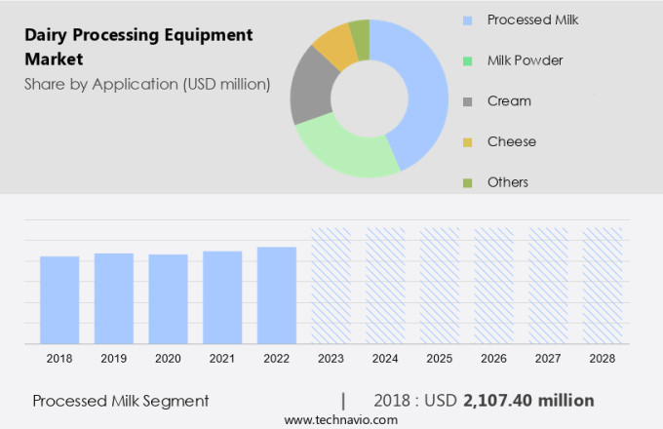Viewport: 663px width, 429px height.
Task: Click the green Milk Powder legend swatch
Action: click(x=467, y=60)
